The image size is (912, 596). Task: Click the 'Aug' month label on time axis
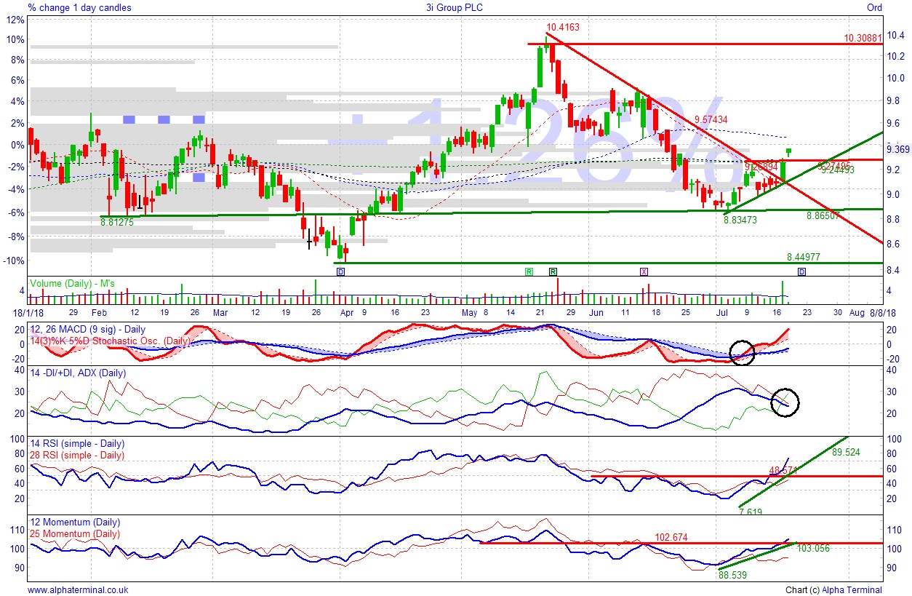point(857,312)
